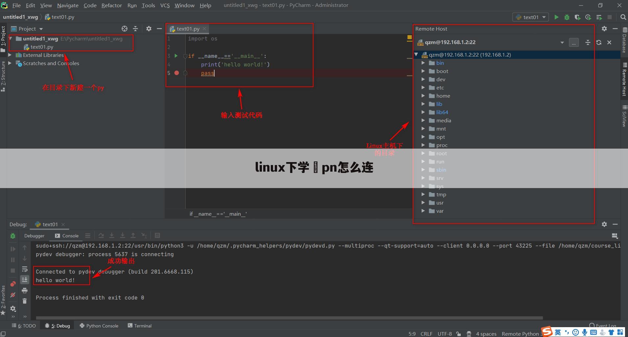This screenshot has width=628, height=337.
Task: Click Resume Program in the debug sidebar
Action: coord(13,249)
